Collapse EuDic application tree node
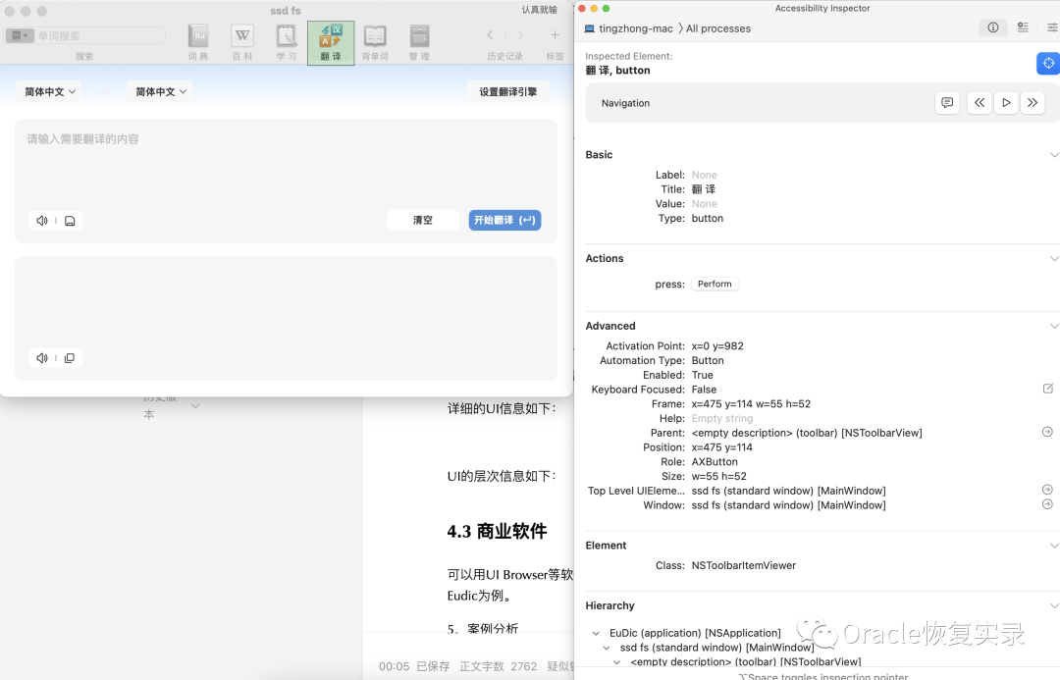The image size is (1060, 680). click(x=596, y=633)
